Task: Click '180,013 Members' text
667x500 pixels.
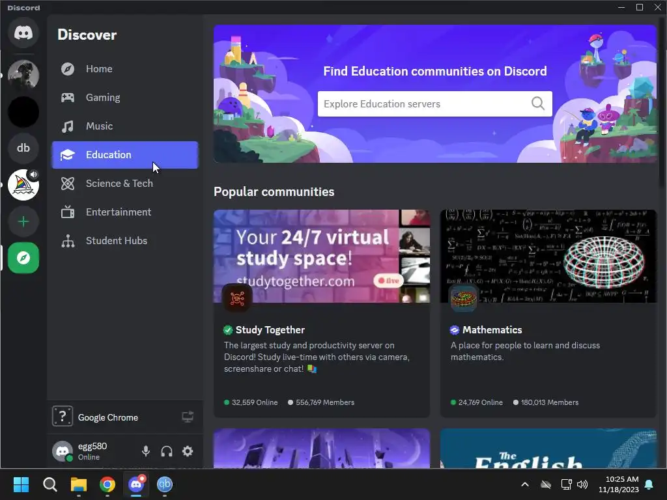Action: (550, 402)
